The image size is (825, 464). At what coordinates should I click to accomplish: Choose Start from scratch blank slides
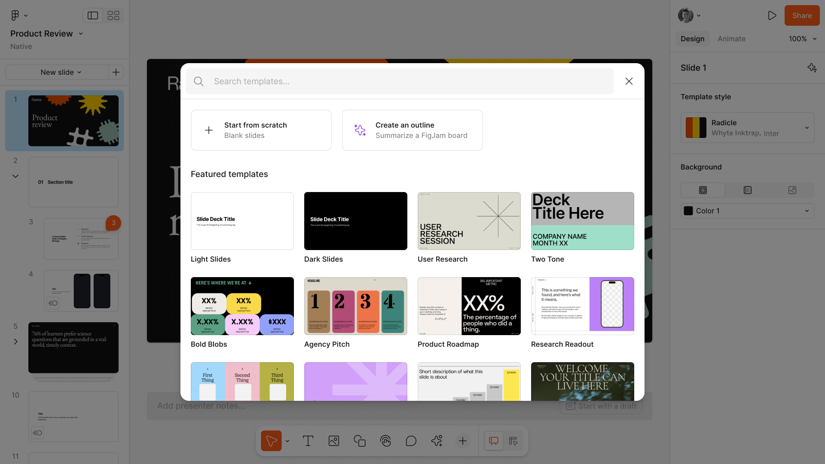261,130
